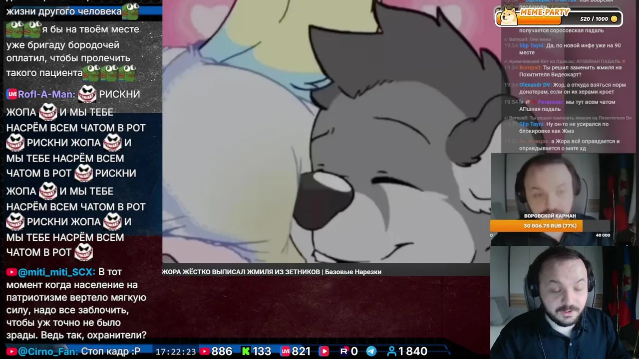The image size is (639, 359).
Task: Click the MEME PARTY banner title
Action: tap(545, 12)
